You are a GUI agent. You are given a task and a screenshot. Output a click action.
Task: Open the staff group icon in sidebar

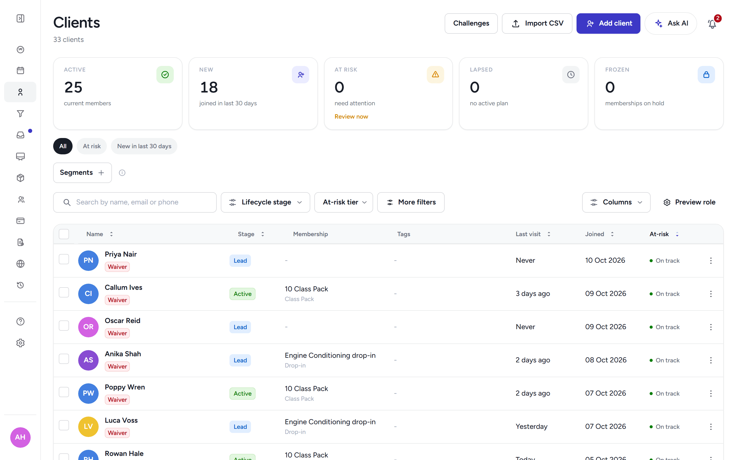[x=20, y=199]
